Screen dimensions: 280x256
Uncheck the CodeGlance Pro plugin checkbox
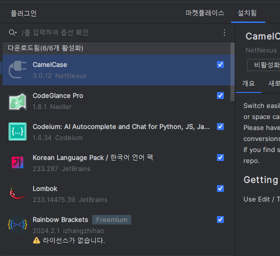tap(220, 95)
